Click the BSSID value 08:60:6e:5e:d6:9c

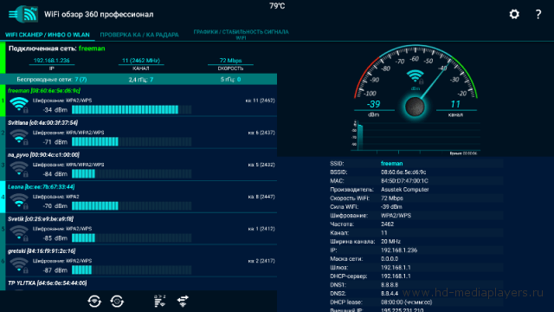tap(403, 172)
